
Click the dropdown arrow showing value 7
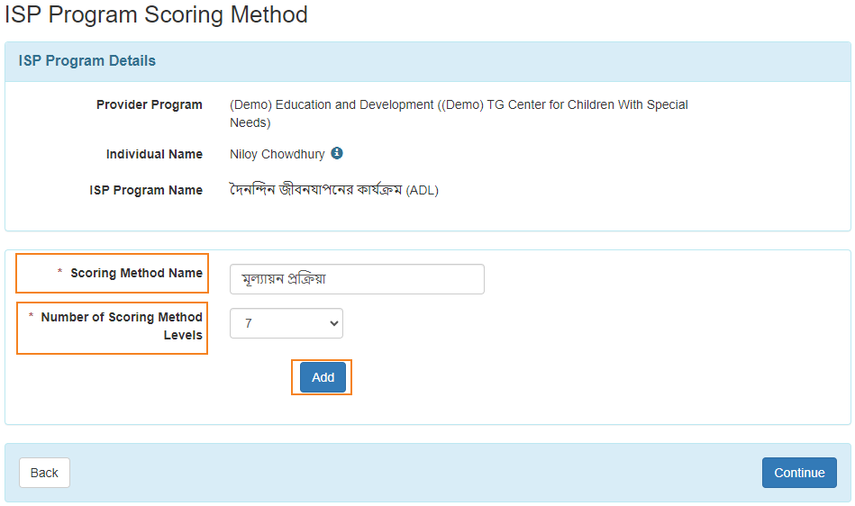tap(333, 323)
